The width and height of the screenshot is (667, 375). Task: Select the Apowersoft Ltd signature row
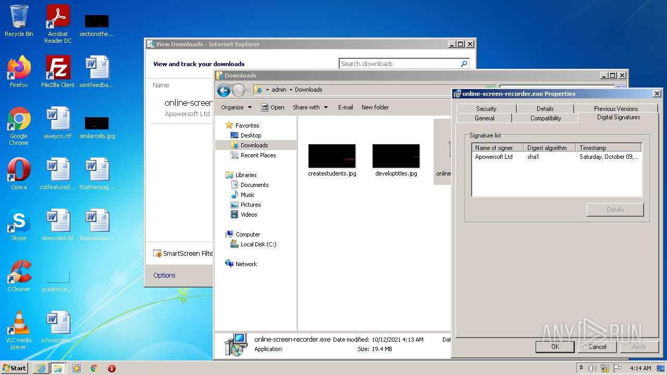tap(556, 156)
